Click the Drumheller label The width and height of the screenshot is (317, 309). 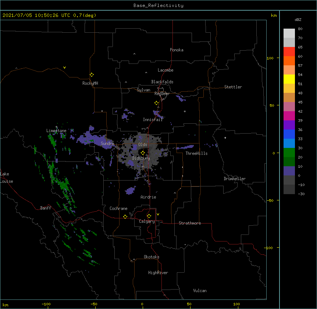click(x=235, y=179)
